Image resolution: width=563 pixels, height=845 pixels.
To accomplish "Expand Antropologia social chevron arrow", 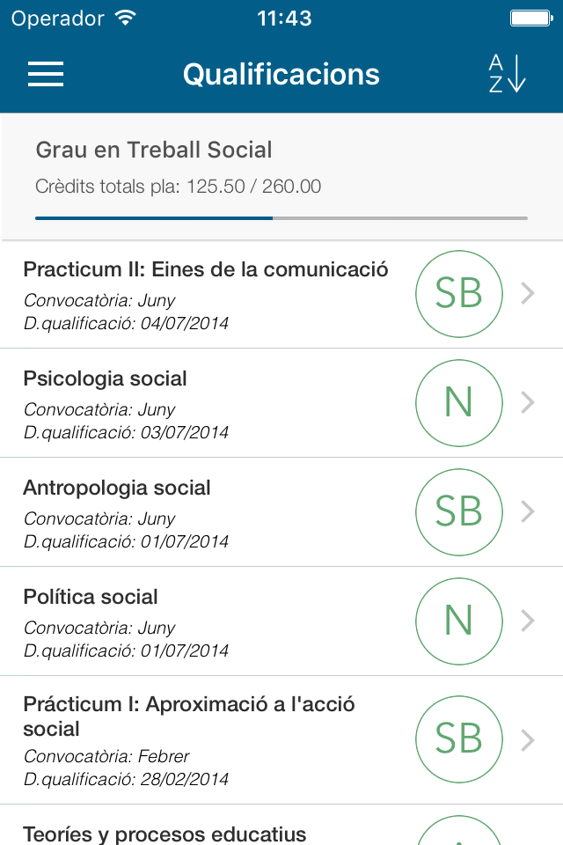I will 528,512.
